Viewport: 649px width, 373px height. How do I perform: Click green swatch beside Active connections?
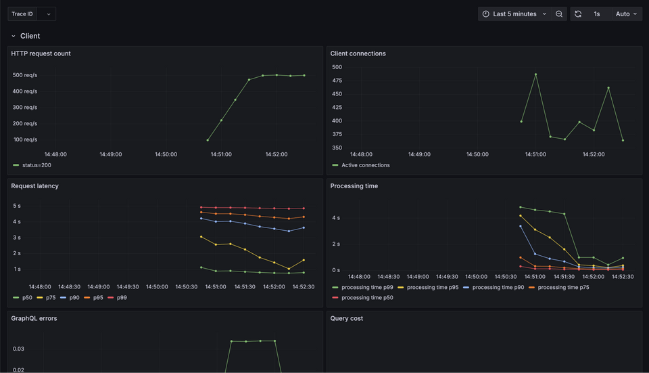pos(335,165)
